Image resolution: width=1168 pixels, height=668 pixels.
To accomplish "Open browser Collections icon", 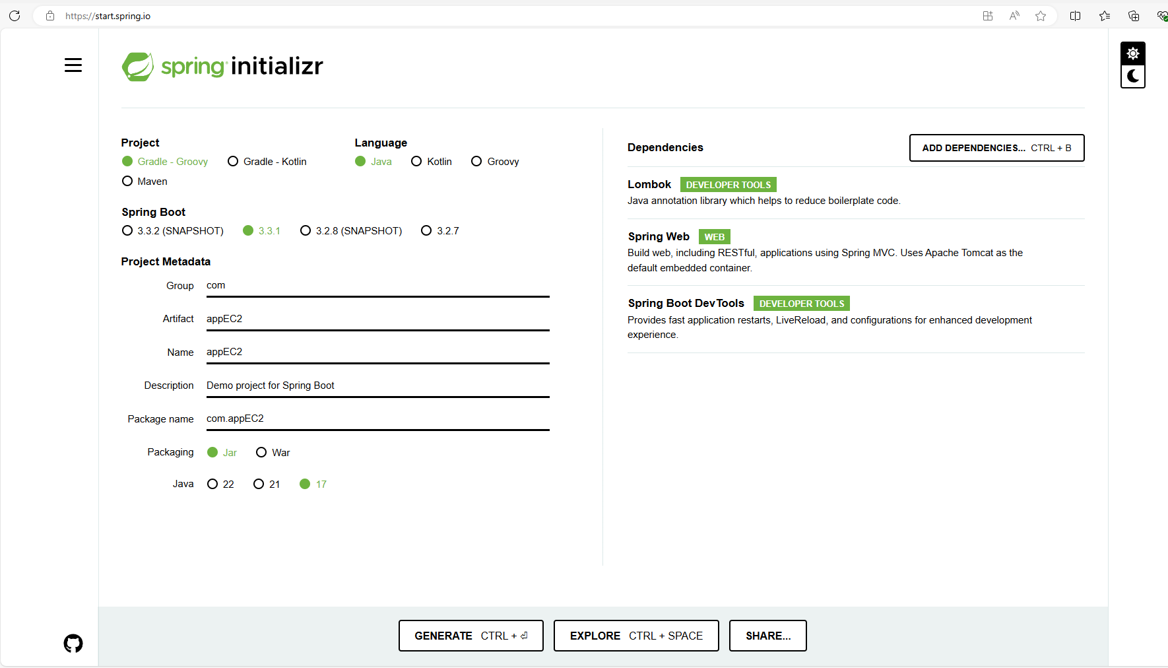I will click(x=1134, y=16).
